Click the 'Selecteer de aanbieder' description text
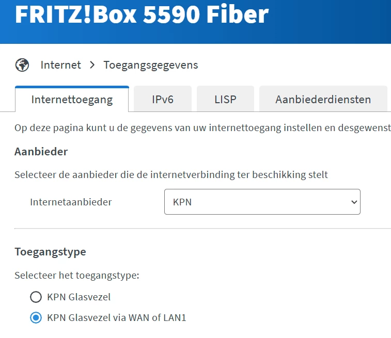This screenshot has height=338, width=391. 171,174
